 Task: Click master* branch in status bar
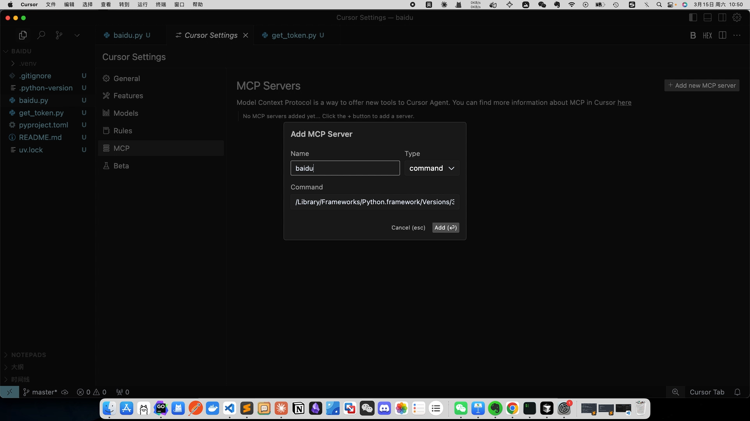(40, 392)
